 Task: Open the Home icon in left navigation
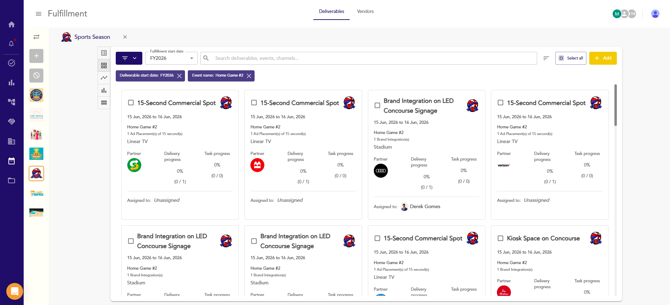(x=12, y=24)
